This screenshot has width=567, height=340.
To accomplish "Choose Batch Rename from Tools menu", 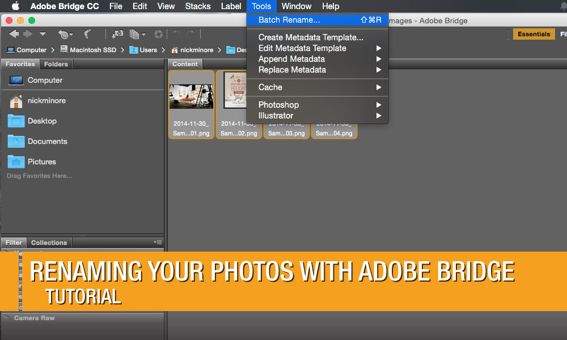I will [318, 20].
